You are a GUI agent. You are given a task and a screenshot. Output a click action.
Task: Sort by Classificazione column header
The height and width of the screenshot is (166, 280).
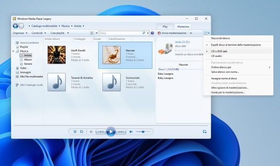tap(117, 39)
